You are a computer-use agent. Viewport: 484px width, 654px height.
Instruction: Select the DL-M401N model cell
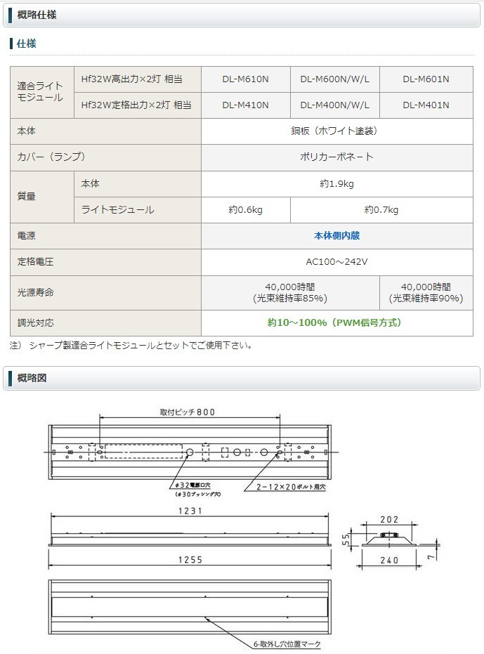point(426,105)
